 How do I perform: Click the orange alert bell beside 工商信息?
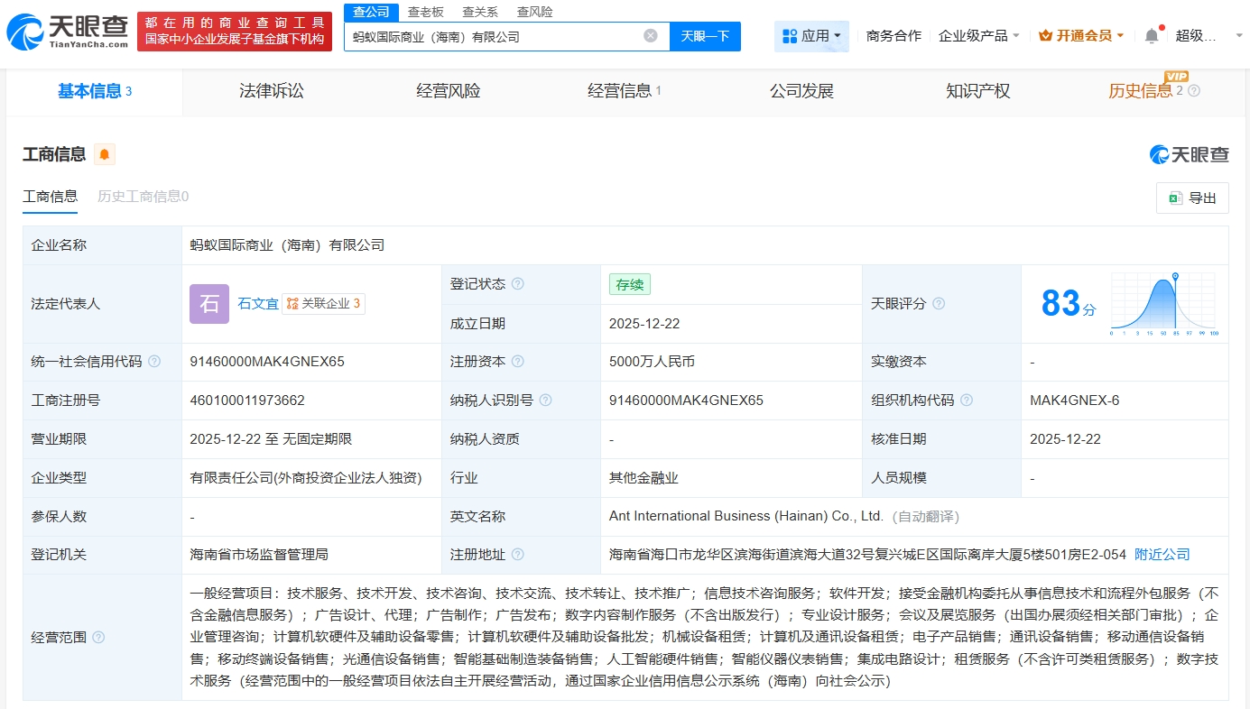pyautogui.click(x=105, y=154)
